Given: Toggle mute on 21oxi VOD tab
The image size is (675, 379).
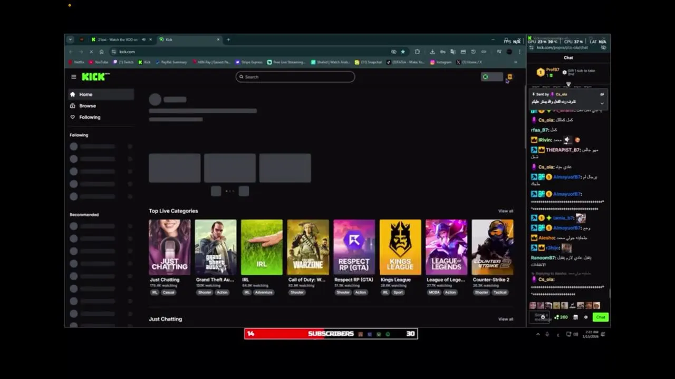Looking at the screenshot, I should (x=143, y=39).
